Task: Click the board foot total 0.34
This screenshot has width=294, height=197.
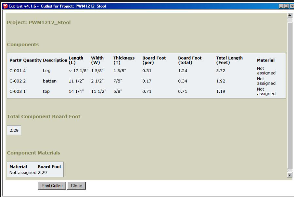Action: tap(183, 81)
